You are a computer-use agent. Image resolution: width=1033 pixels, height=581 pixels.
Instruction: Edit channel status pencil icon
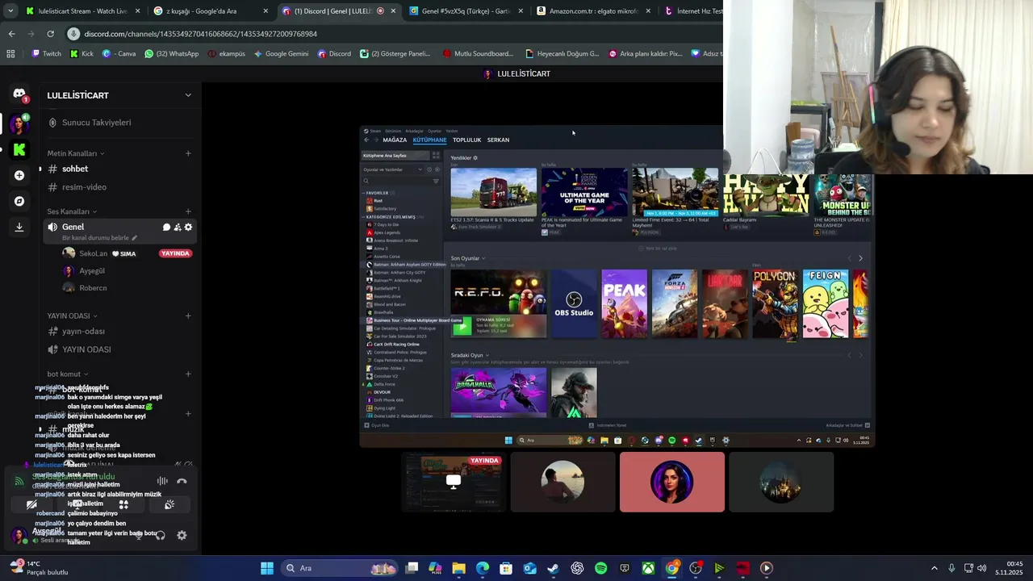(x=135, y=238)
